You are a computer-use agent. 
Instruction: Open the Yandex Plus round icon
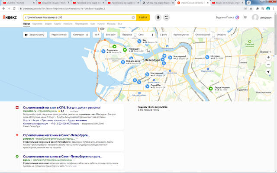click(237, 17)
